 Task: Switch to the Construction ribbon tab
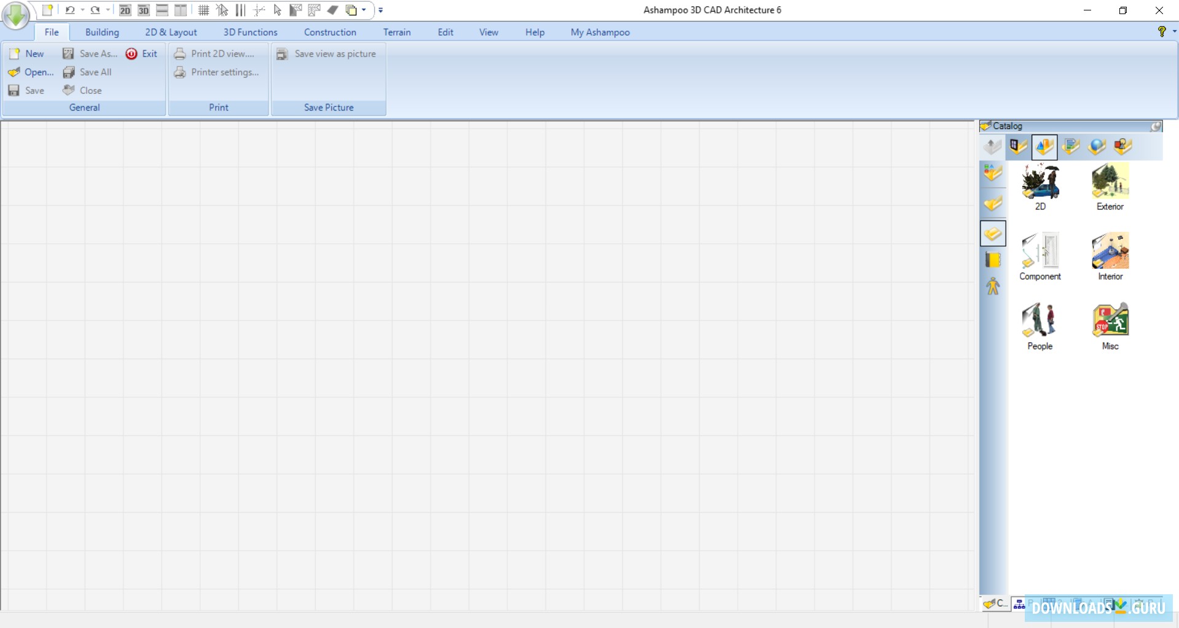pyautogui.click(x=330, y=32)
